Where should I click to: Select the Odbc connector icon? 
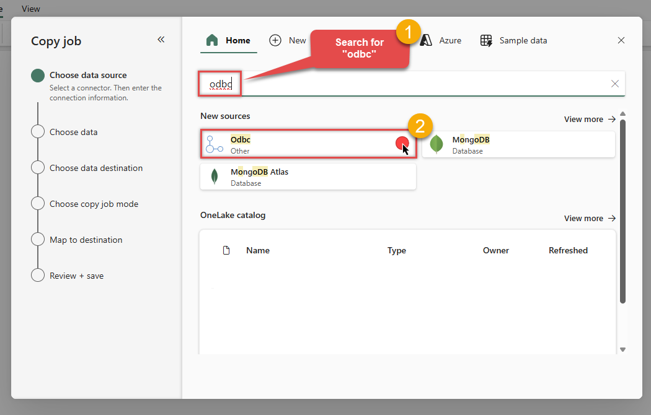point(214,144)
